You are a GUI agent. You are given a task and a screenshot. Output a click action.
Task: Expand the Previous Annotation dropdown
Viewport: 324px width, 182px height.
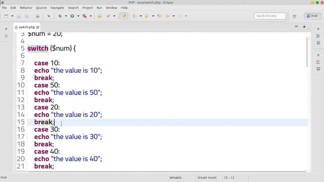153,16
